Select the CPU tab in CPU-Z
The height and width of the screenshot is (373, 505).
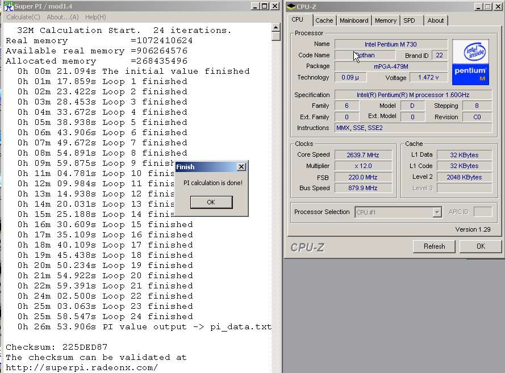(297, 19)
